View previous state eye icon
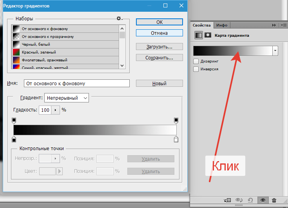The image size is (288, 208). 239,200
